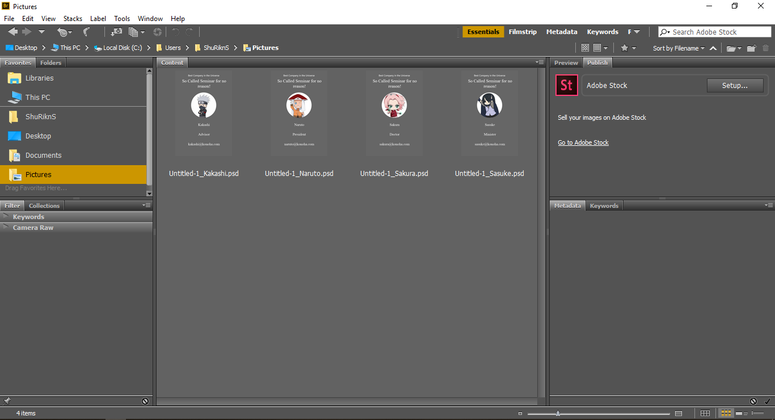Open the Sort by Filename dropdown
This screenshot has width=775, height=420.
679,48
